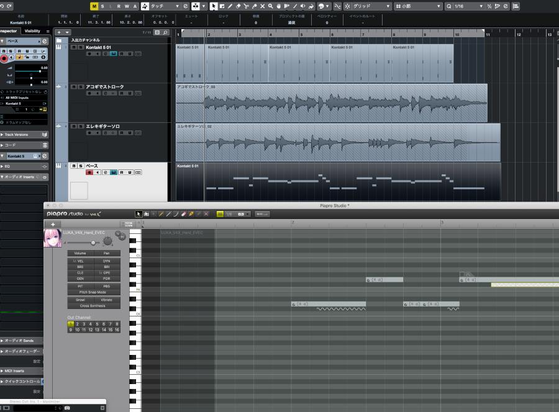Open track search magnifier in track list
The width and height of the screenshot is (559, 412).
click(x=165, y=32)
